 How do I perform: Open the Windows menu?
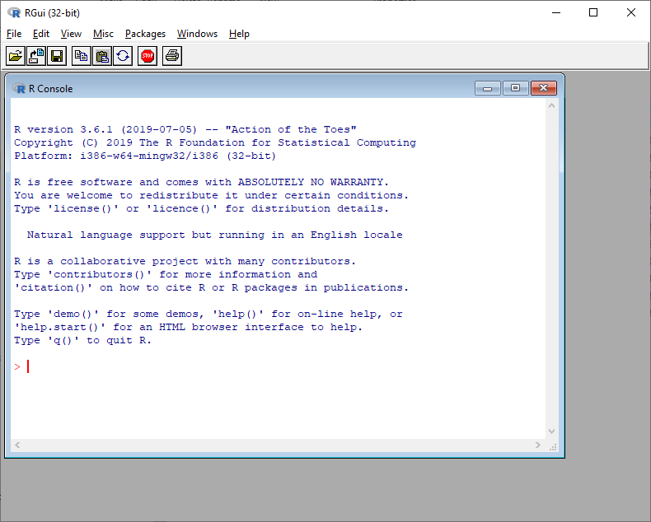coord(197,34)
